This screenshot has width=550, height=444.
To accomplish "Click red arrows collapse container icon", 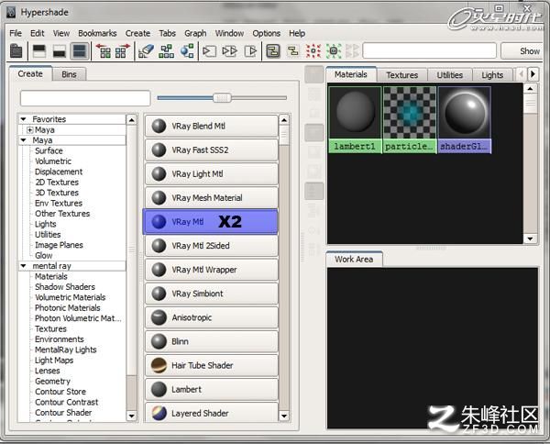I will coord(313,51).
